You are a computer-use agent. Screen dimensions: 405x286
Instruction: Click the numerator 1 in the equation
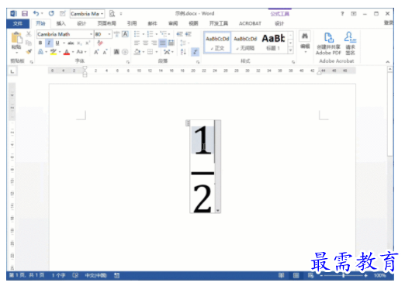[202, 140]
